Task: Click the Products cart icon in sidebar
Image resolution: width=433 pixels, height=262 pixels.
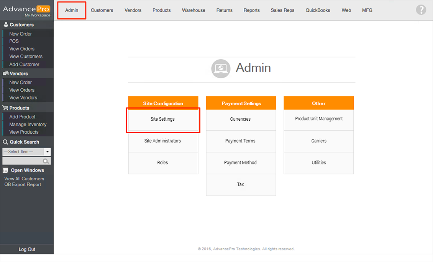Action: 6,108
